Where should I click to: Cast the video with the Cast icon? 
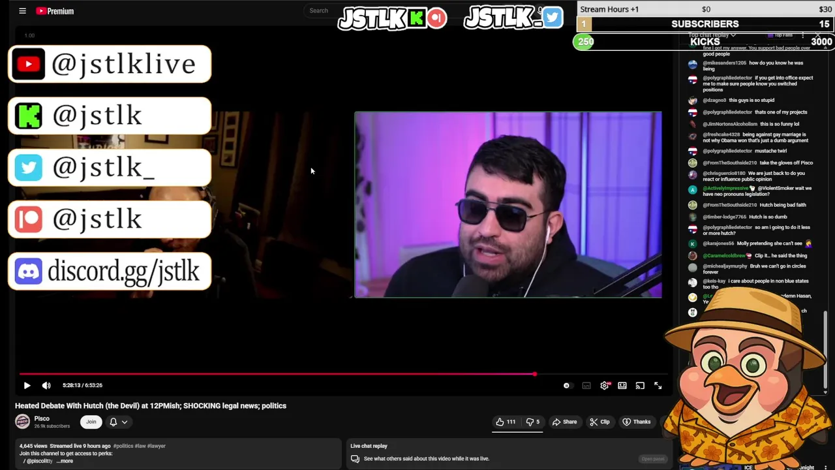[x=640, y=386]
